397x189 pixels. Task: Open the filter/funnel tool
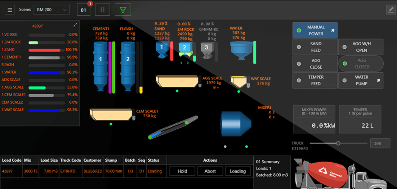coord(123,10)
